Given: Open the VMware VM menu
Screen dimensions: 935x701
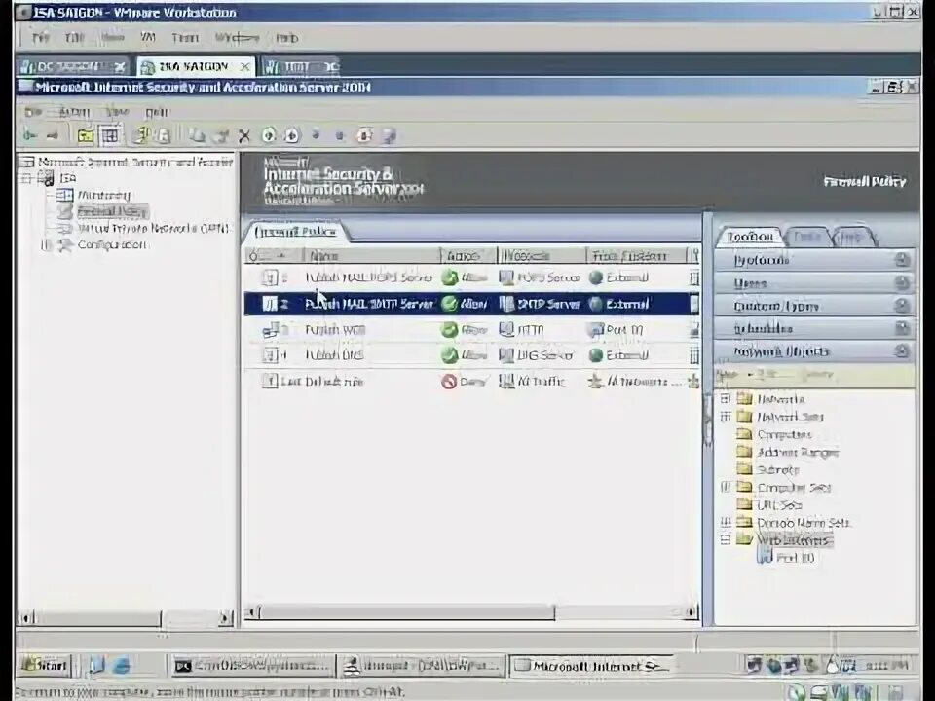Looking at the screenshot, I should pos(148,38).
